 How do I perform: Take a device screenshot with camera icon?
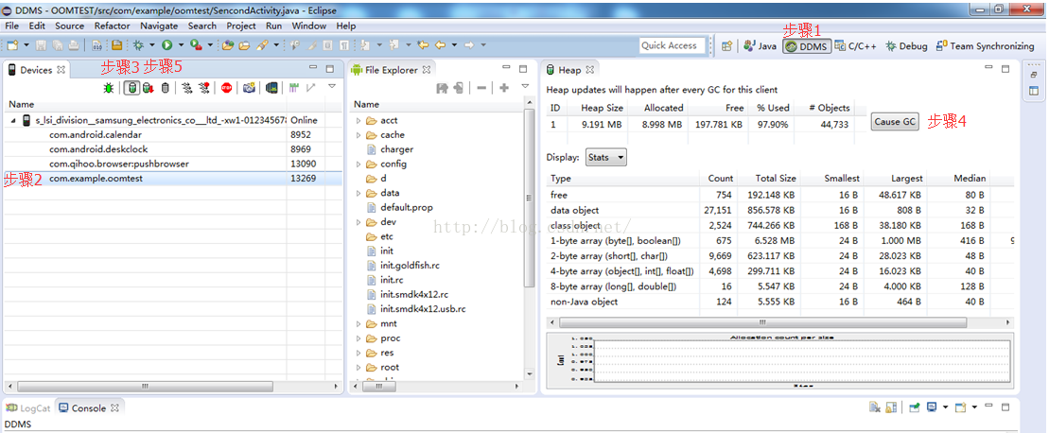point(249,88)
